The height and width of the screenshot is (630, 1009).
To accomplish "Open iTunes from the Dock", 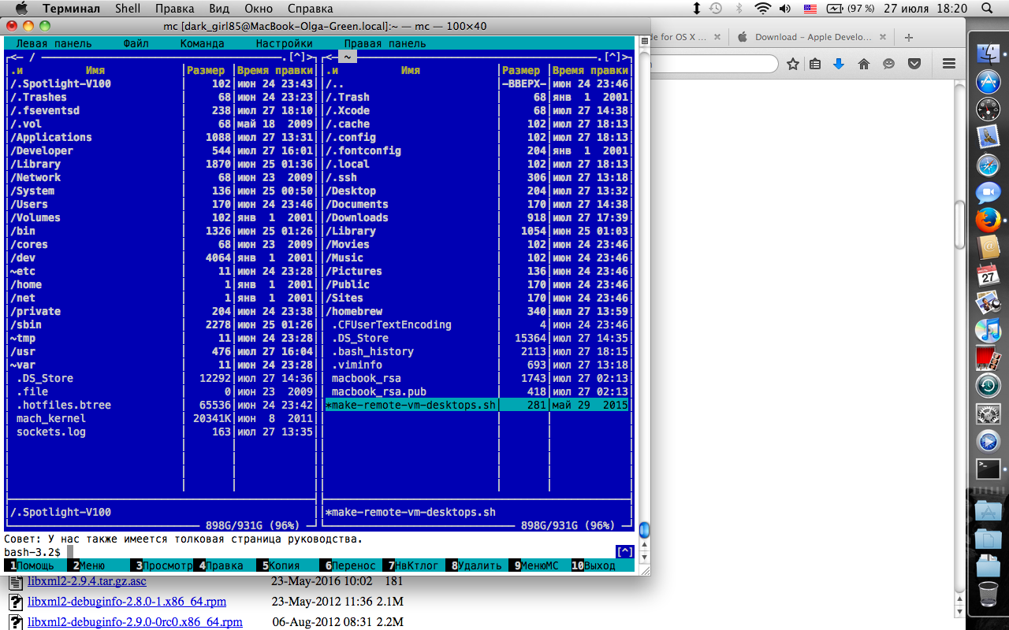I will pyautogui.click(x=988, y=330).
